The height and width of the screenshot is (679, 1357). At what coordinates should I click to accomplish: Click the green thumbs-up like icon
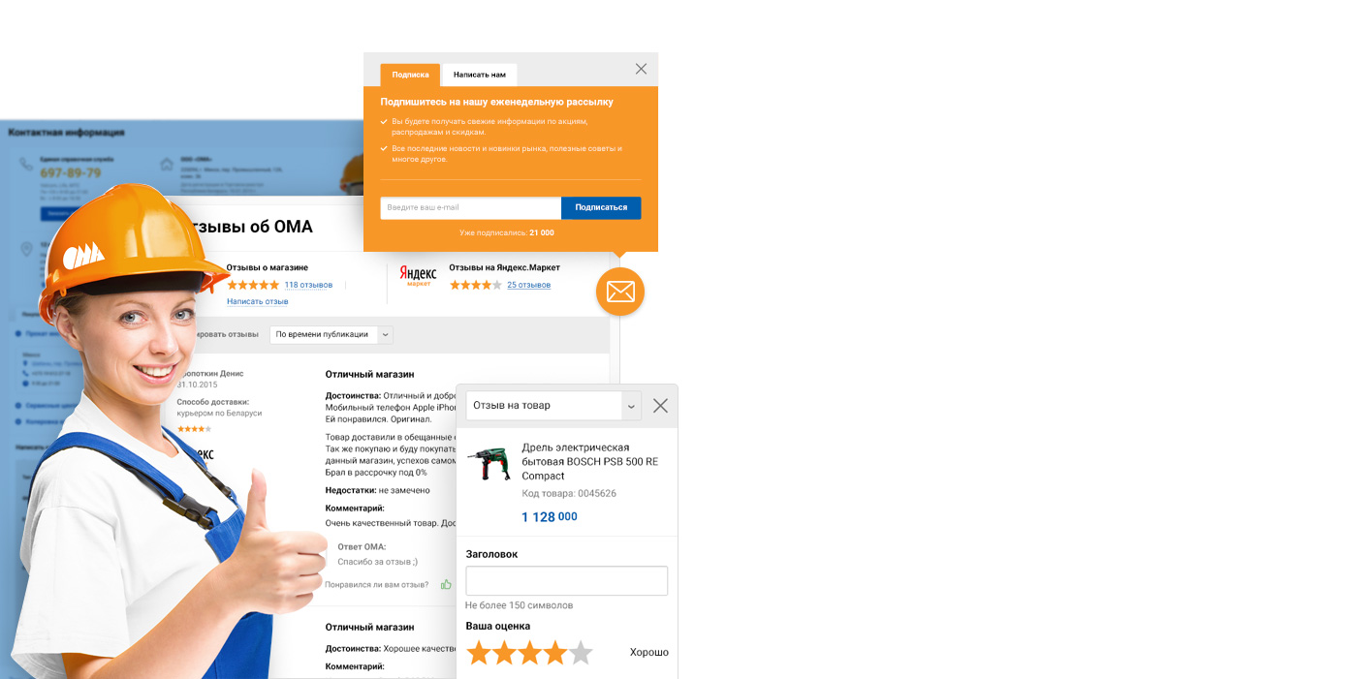[446, 584]
